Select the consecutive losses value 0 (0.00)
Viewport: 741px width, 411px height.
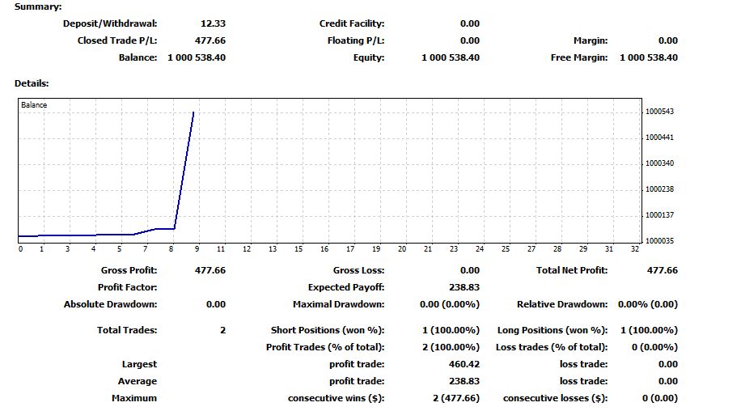click(x=660, y=398)
